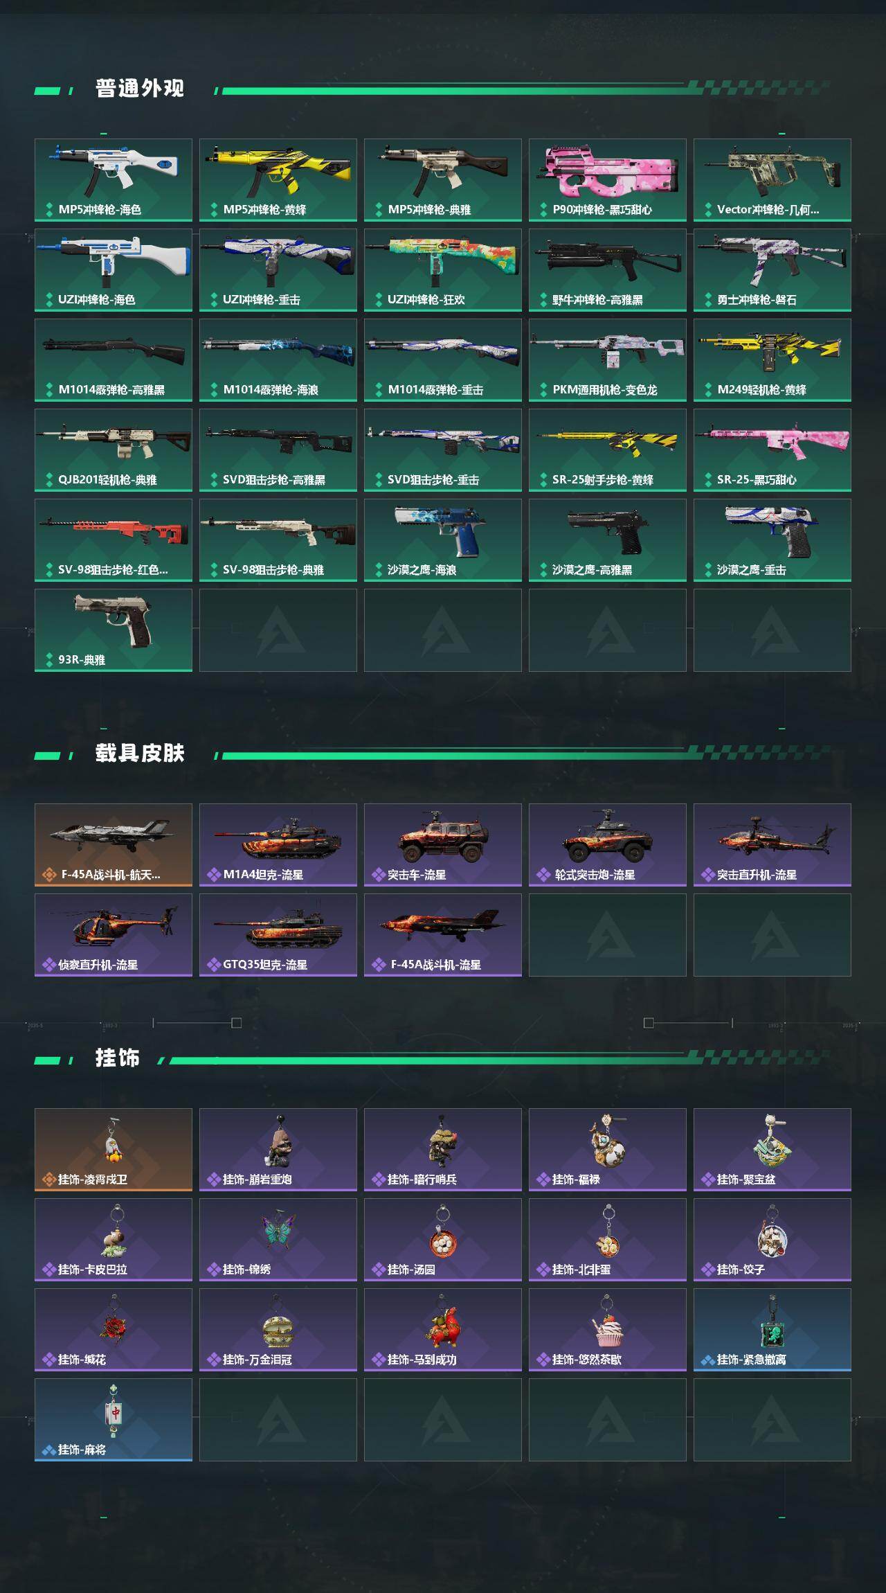Select the UZI冲锋枪-狂欢 skin card
The width and height of the screenshot is (886, 1593).
[x=443, y=270]
